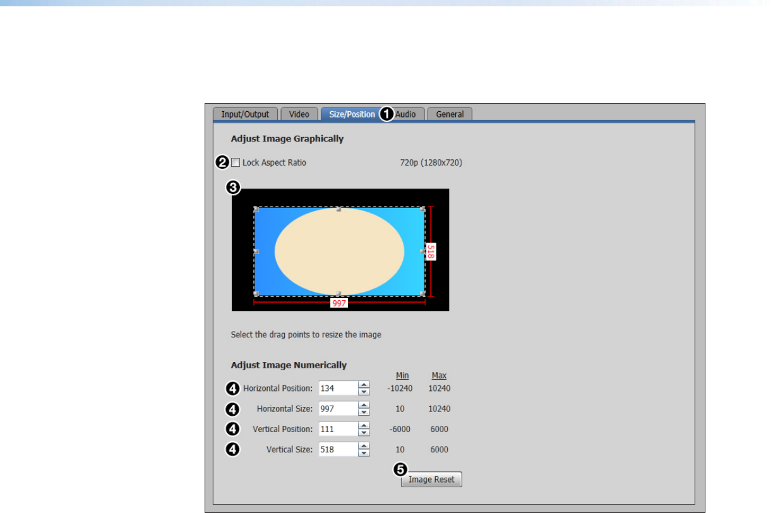Click the middle-right resize drag handle
Viewport: 773px width, 513px height.
(x=422, y=251)
